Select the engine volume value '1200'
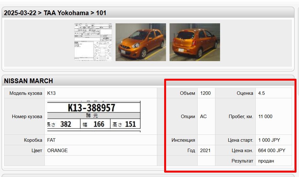299x177 pixels. pos(205,93)
